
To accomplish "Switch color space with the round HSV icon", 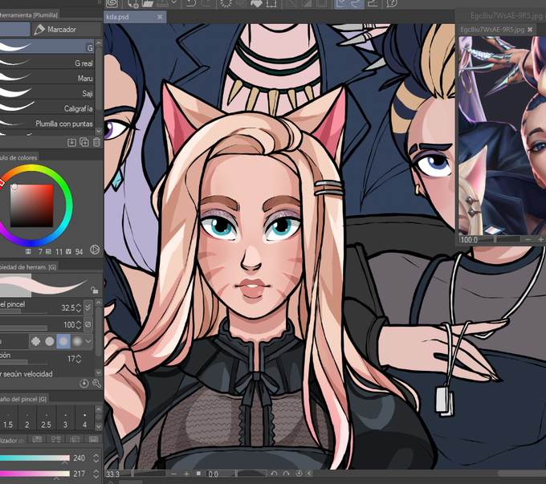I will tap(95, 250).
